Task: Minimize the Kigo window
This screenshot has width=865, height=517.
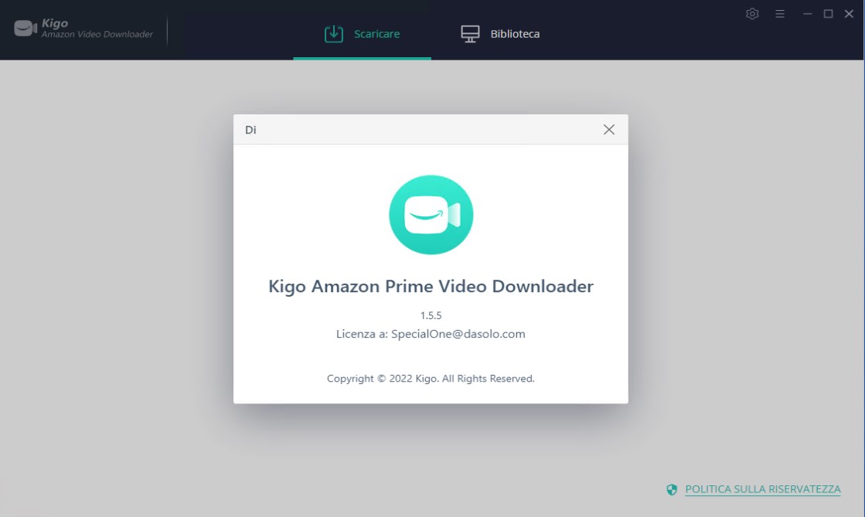Action: 807,14
